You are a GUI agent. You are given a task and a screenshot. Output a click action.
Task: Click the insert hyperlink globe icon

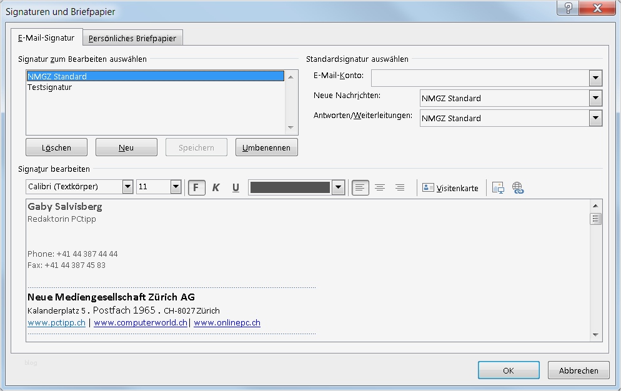pos(518,187)
